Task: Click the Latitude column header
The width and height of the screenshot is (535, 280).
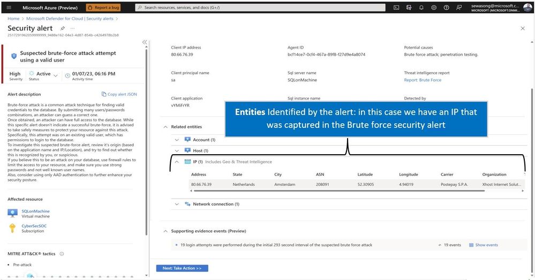Action: pyautogui.click(x=365, y=175)
